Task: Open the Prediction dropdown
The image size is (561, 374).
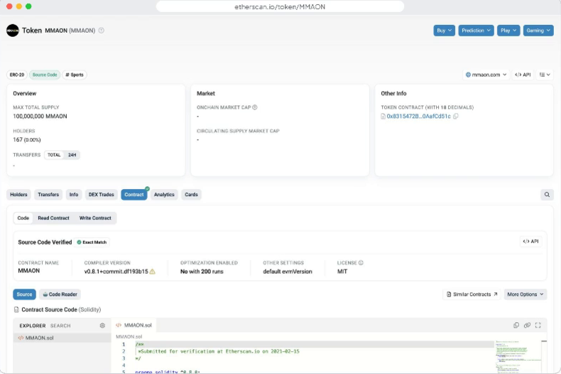Action: [x=476, y=31]
